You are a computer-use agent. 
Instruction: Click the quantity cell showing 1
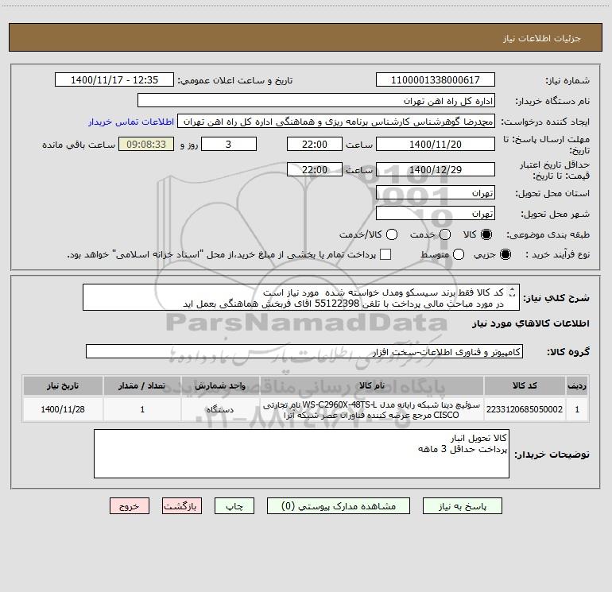(142, 409)
